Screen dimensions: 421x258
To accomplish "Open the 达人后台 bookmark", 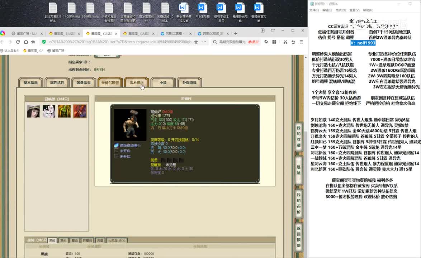I will [10, 51].
